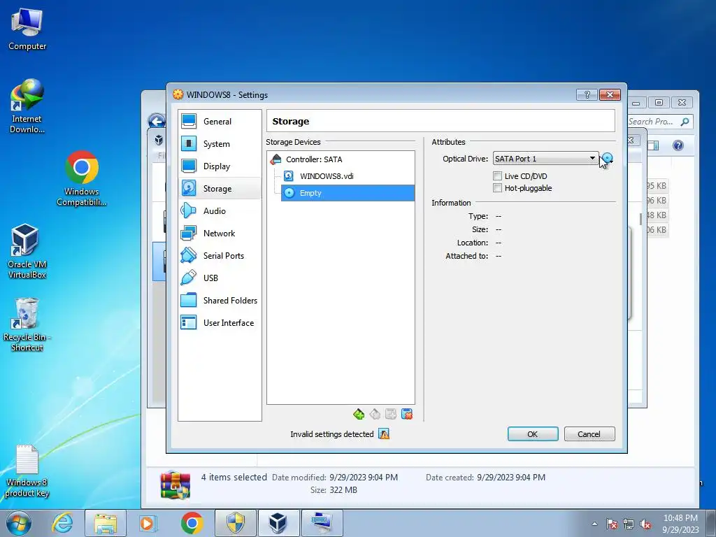The image size is (716, 537).
Task: Click the add new controller icon
Action: (x=359, y=414)
